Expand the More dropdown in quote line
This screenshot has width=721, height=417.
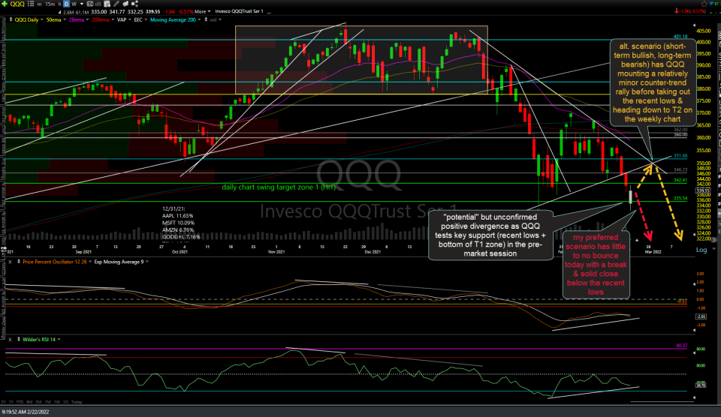[203, 11]
